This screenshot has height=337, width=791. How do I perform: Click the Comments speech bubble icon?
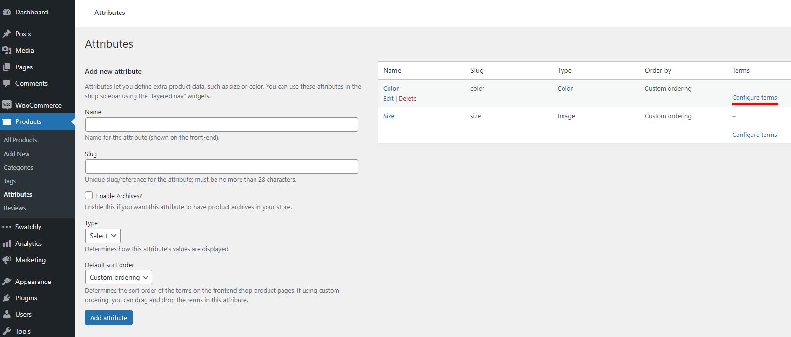(7, 83)
